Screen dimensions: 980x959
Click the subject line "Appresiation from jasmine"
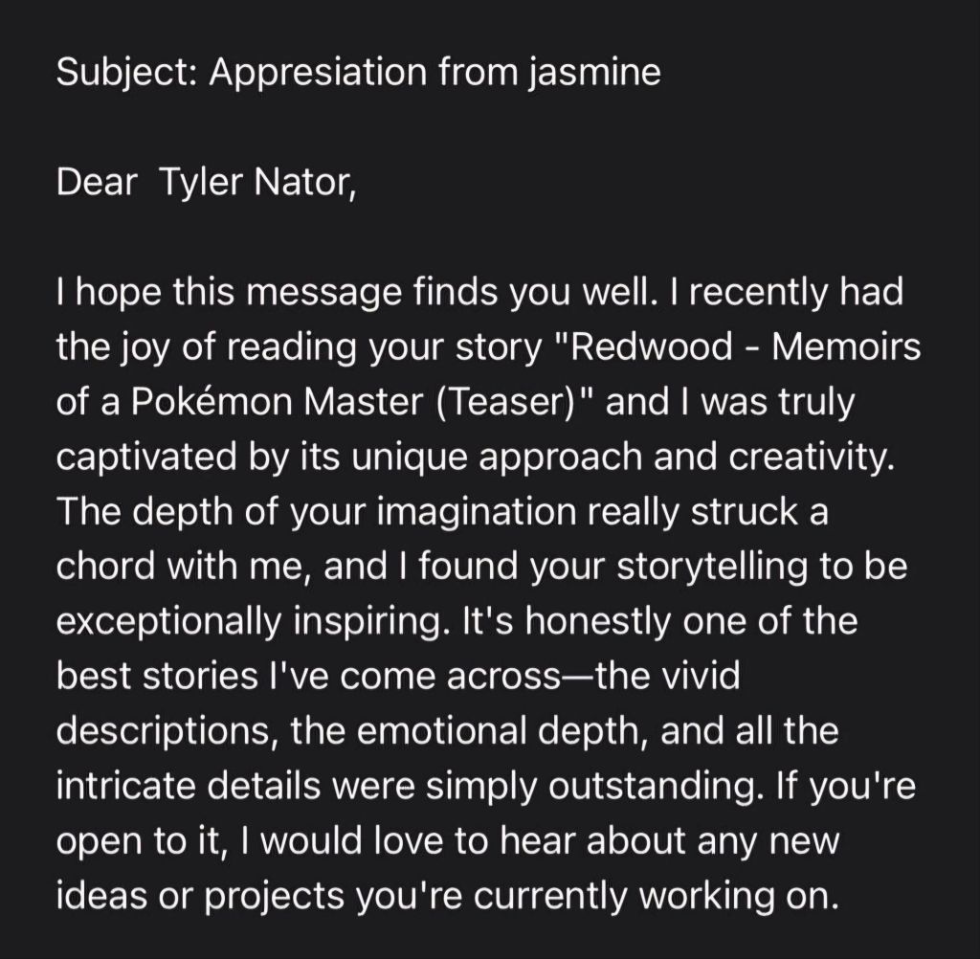[434, 73]
